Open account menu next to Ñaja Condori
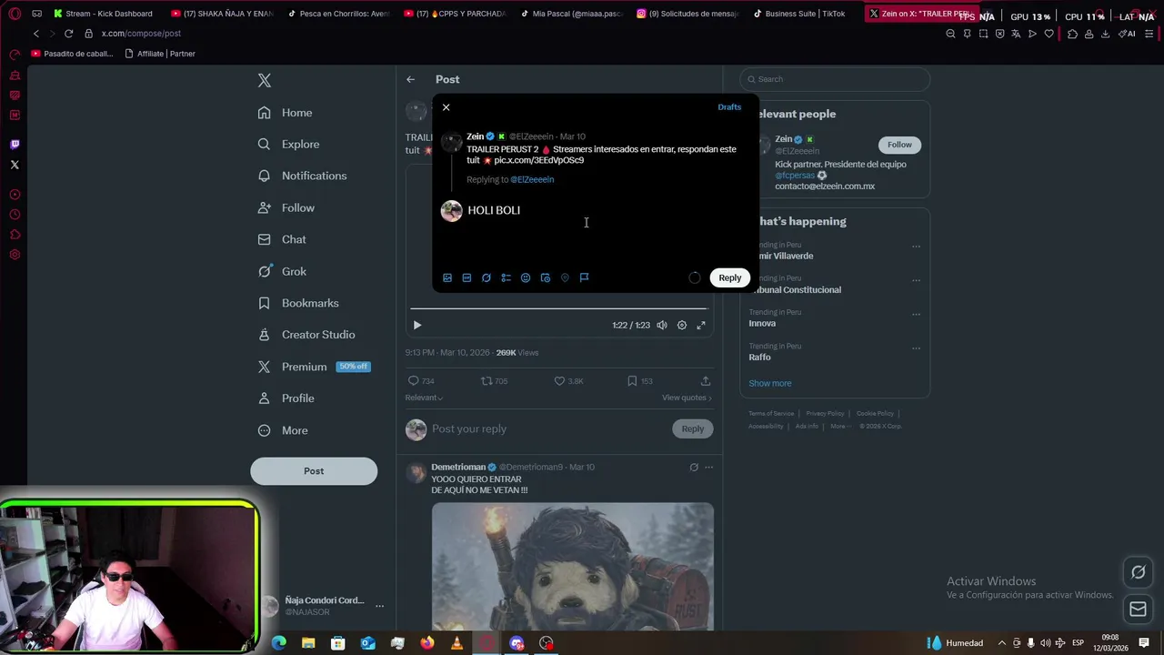The width and height of the screenshot is (1164, 655). click(x=380, y=606)
